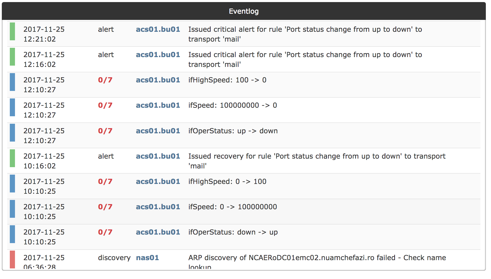Click green severity bar of 10:16:02 recovery

12,158
